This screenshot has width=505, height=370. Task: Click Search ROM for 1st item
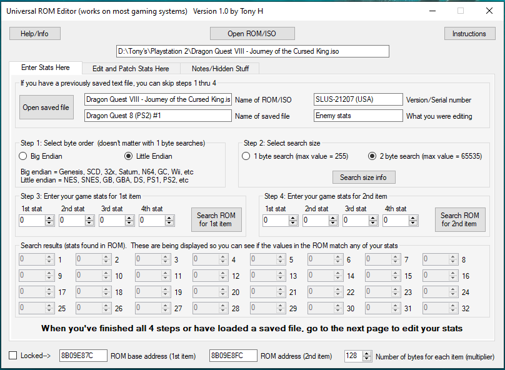click(216, 220)
